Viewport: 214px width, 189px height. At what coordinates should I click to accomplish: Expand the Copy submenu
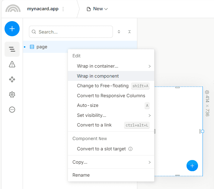111,162
